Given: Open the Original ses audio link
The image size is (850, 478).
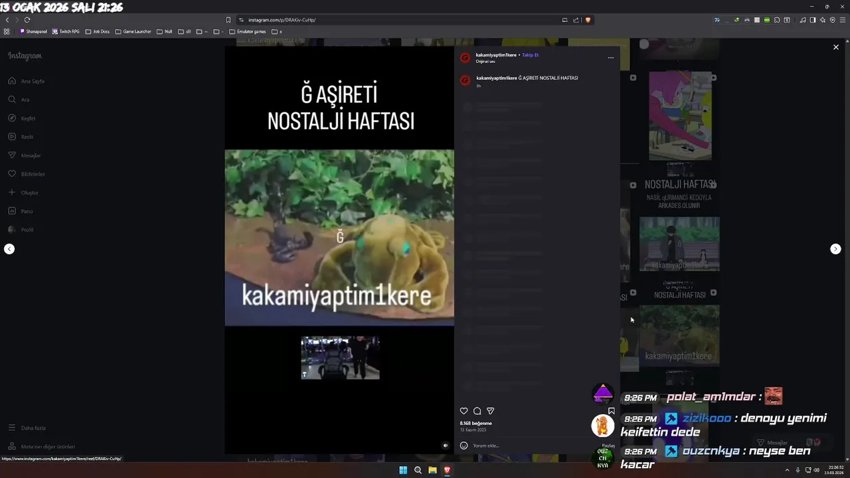Looking at the screenshot, I should pyautogui.click(x=485, y=61).
